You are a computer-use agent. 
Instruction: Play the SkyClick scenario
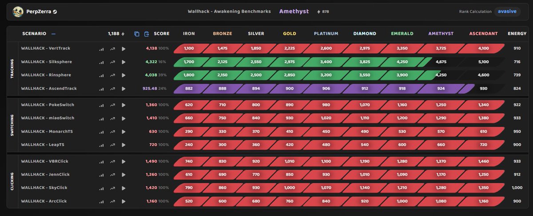tap(123, 188)
